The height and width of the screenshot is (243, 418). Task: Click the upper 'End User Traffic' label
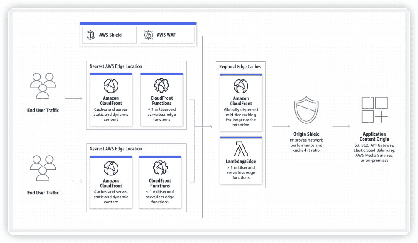pos(43,110)
